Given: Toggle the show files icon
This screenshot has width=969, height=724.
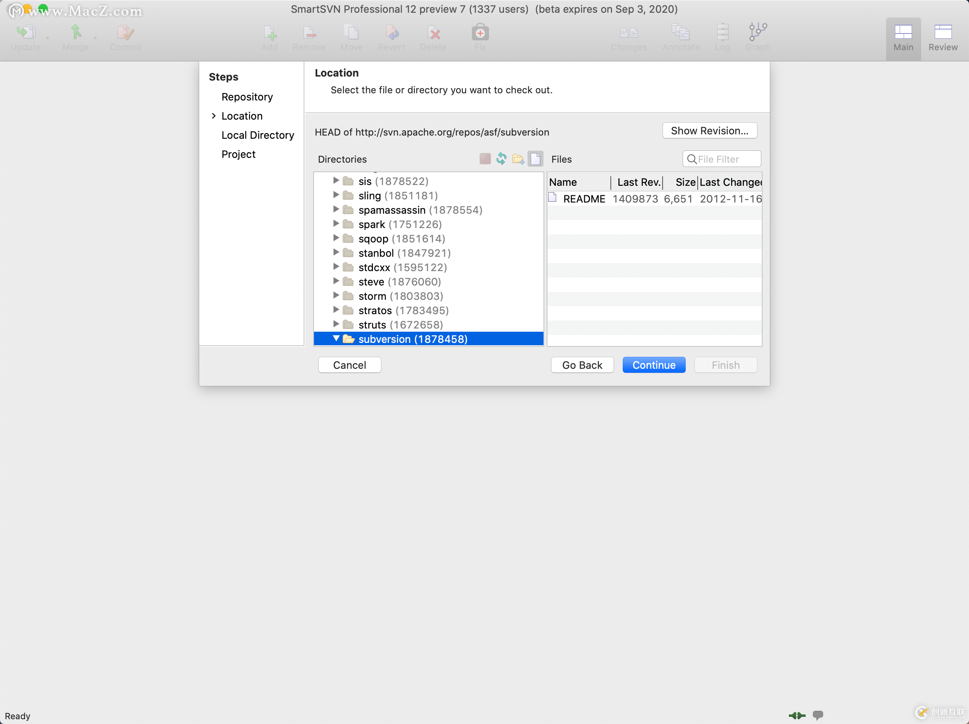Looking at the screenshot, I should [535, 159].
